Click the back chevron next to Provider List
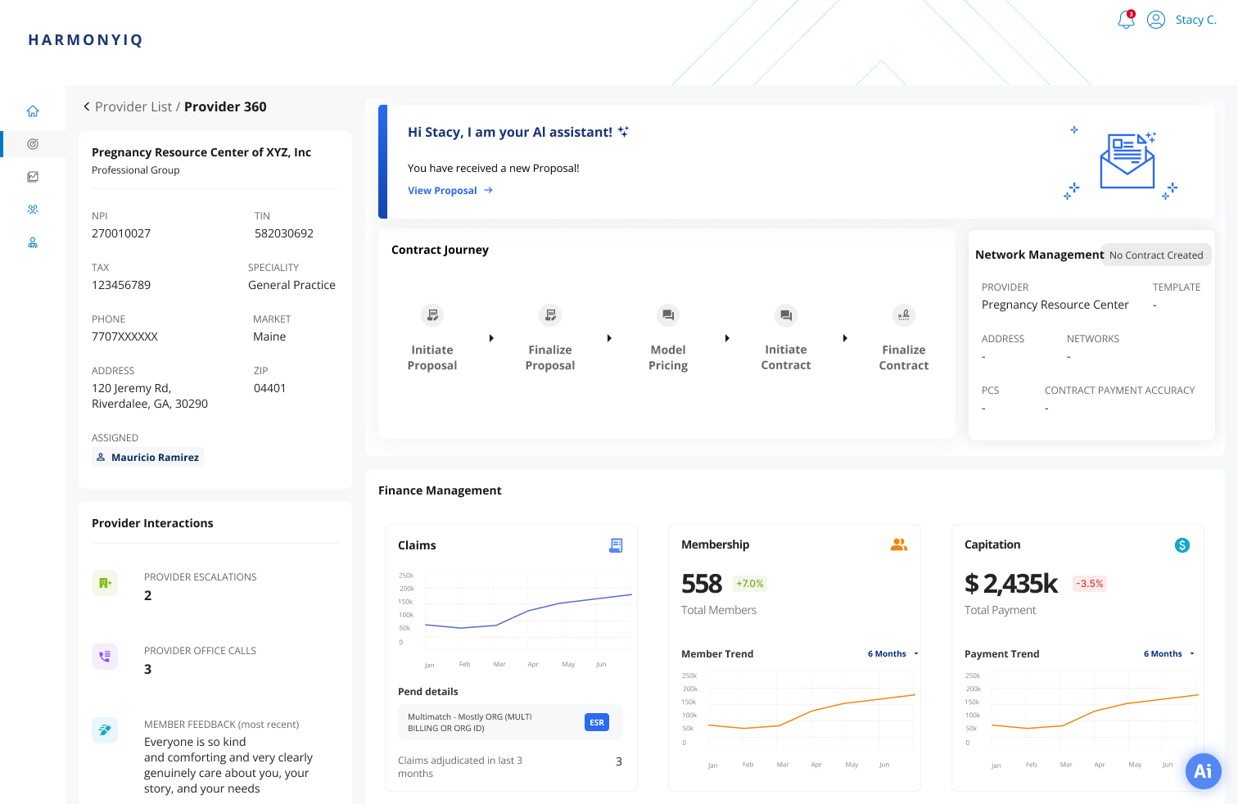Screen dimensions: 1238x804 pos(86,106)
